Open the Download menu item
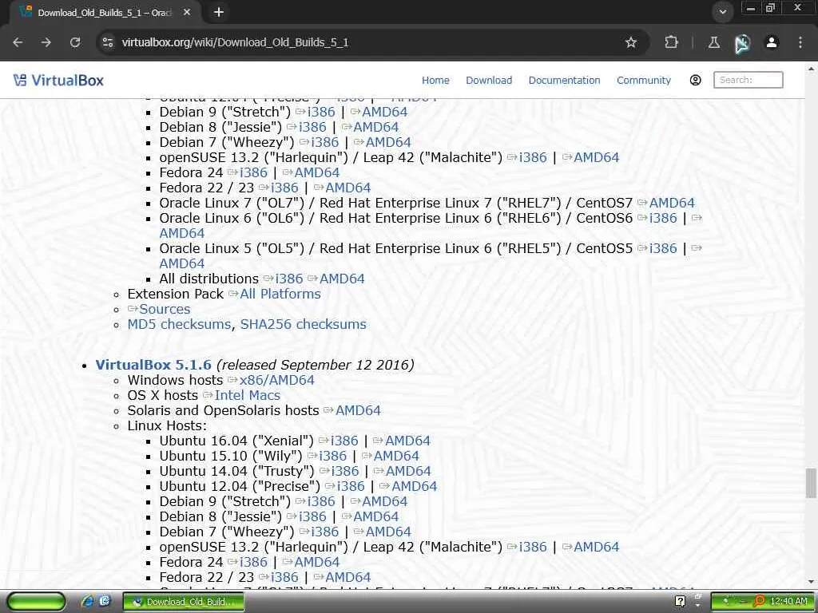 489,81
